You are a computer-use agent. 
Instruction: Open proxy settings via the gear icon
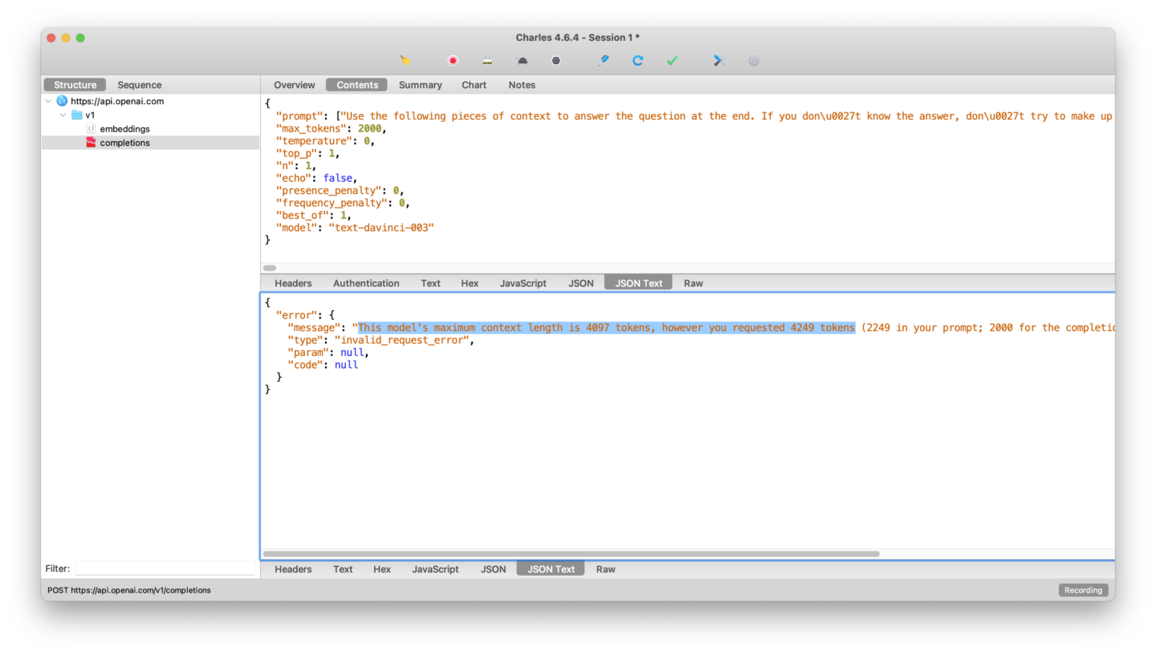coord(753,60)
